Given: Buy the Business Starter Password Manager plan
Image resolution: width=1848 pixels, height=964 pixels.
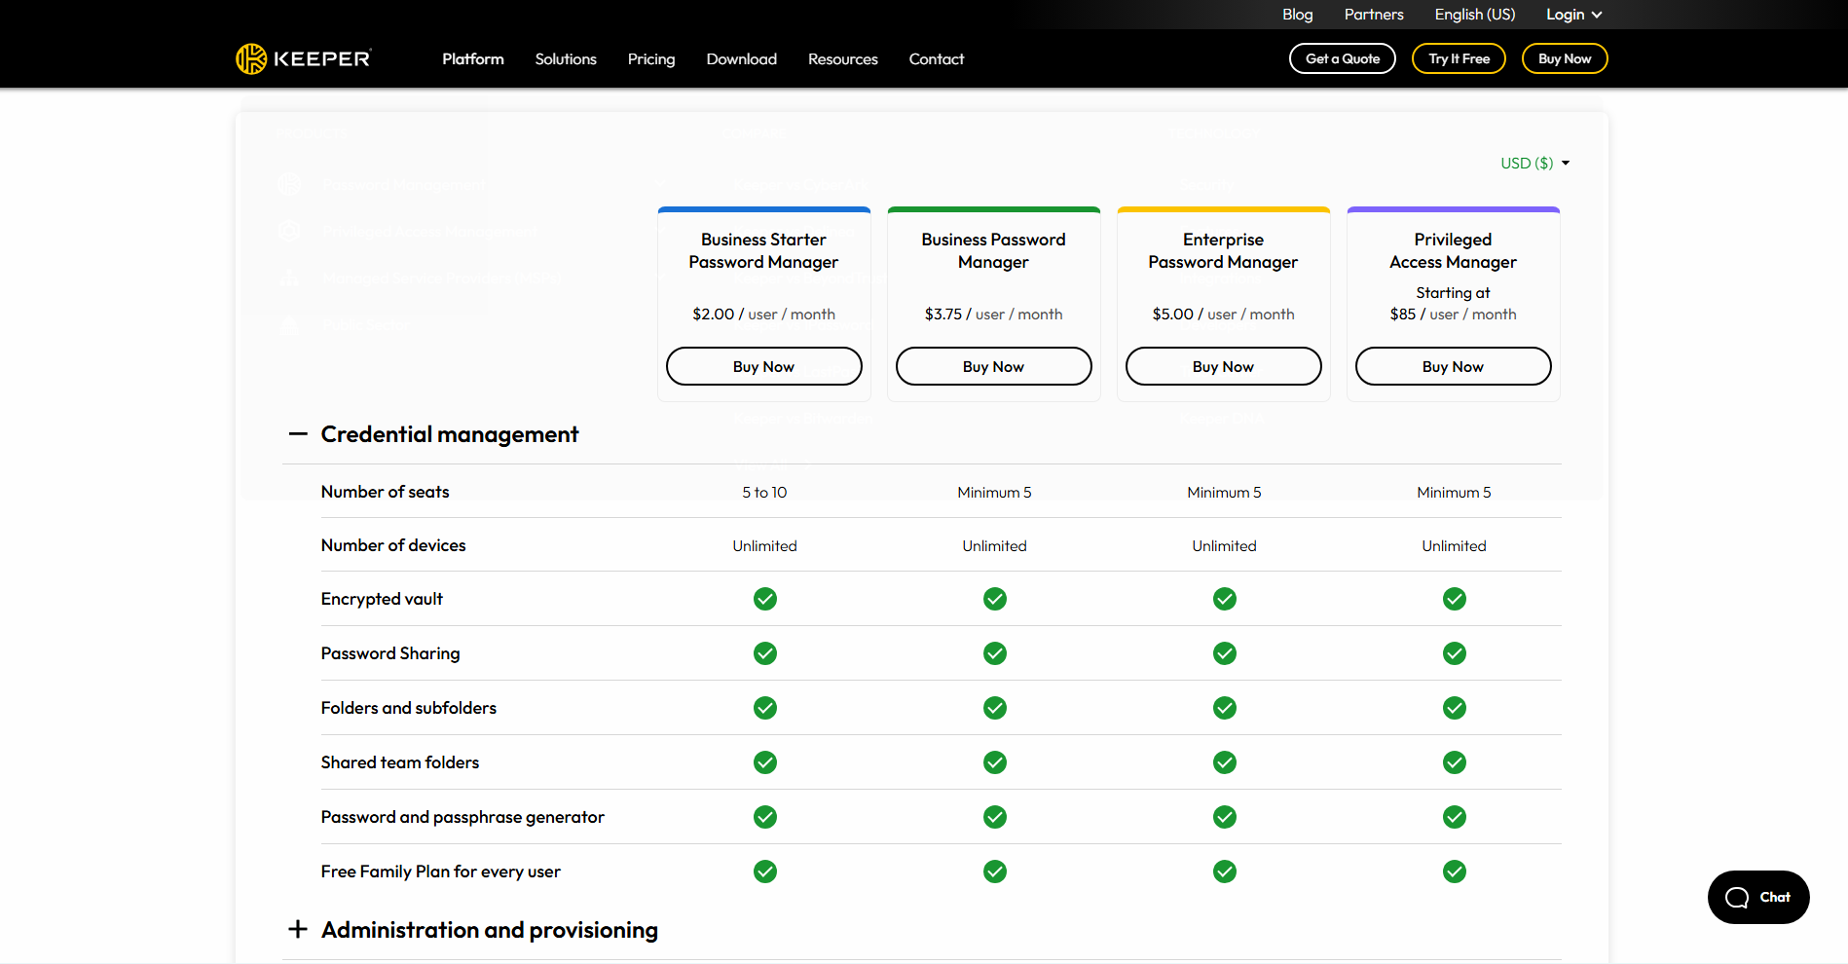Looking at the screenshot, I should [764, 366].
